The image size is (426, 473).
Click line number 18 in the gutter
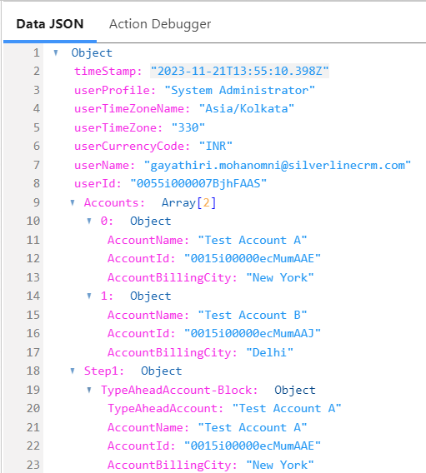[33, 371]
